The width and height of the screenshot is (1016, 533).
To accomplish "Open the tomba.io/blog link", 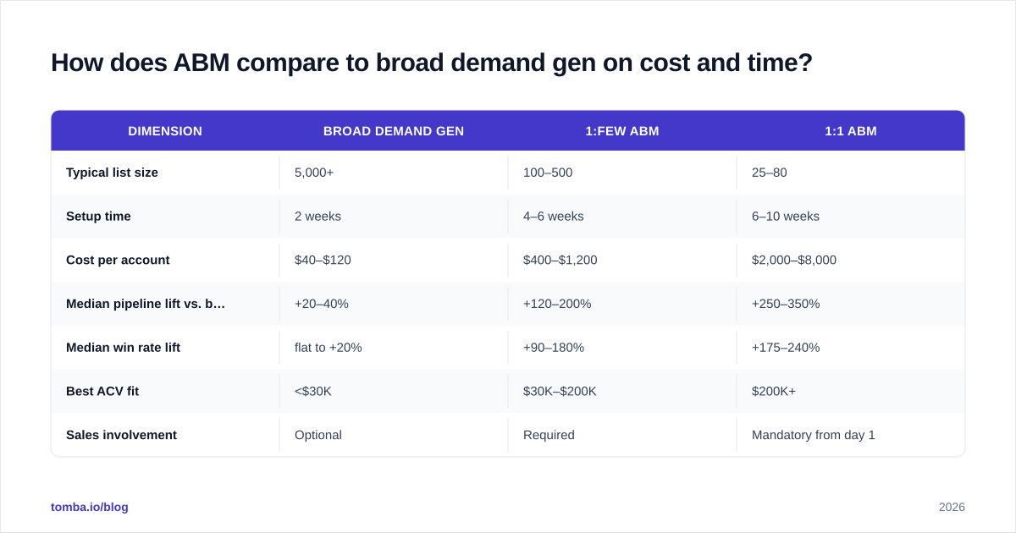I will tap(90, 507).
